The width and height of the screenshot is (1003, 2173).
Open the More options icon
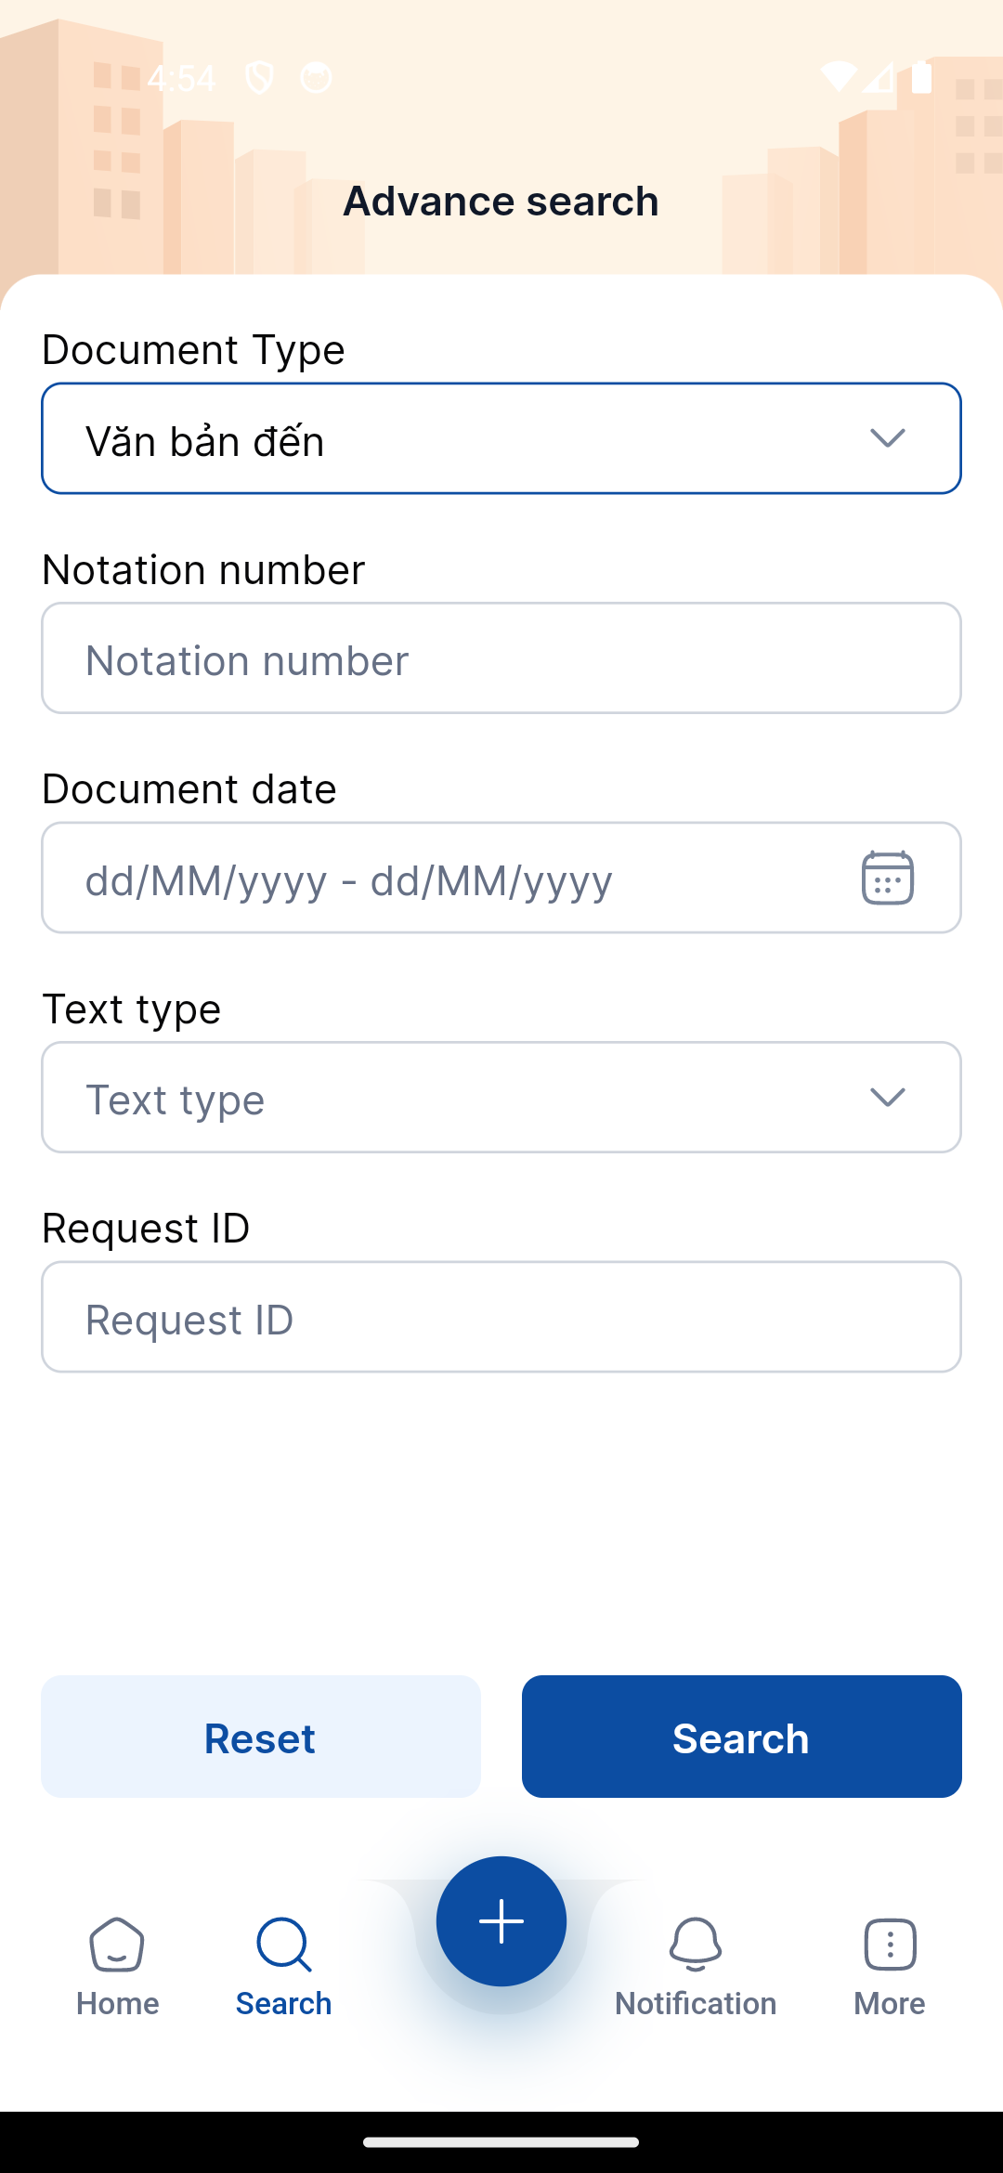(890, 1944)
